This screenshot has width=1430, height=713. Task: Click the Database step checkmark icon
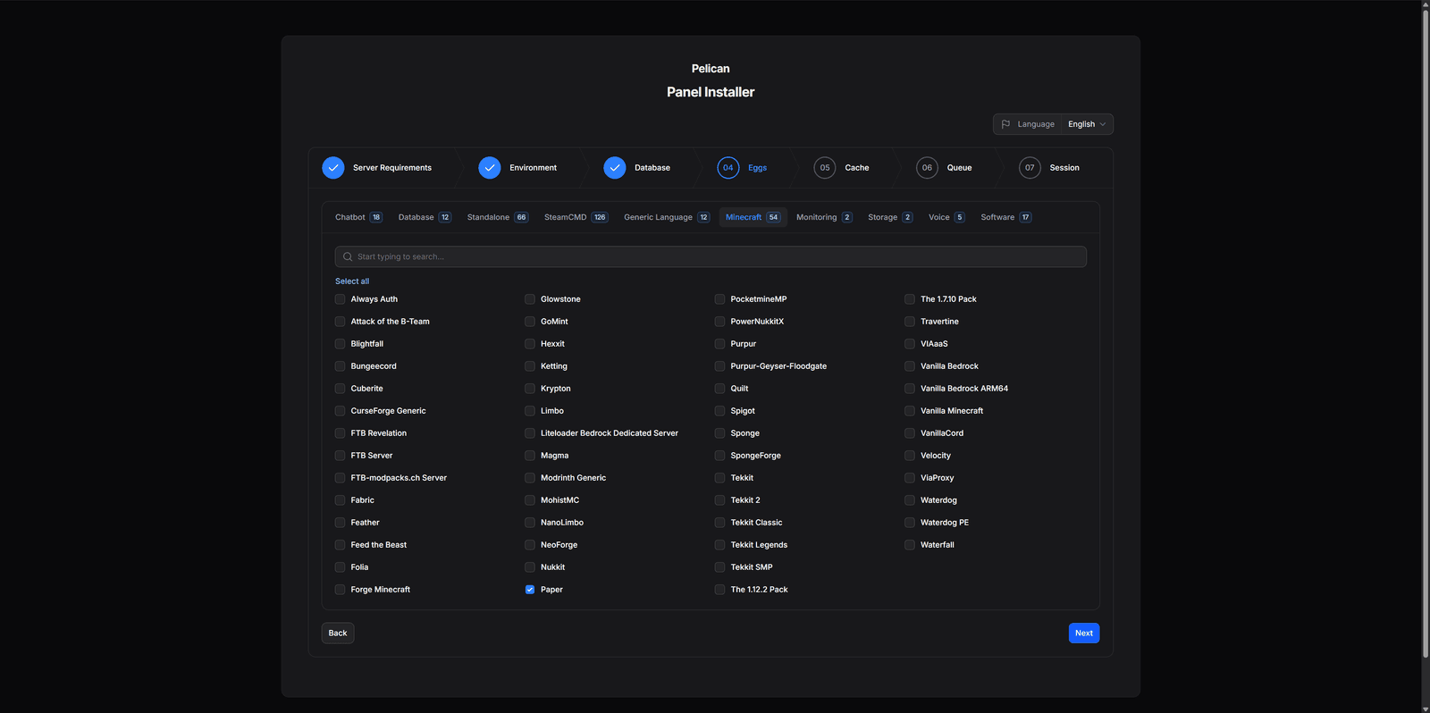pyautogui.click(x=615, y=168)
